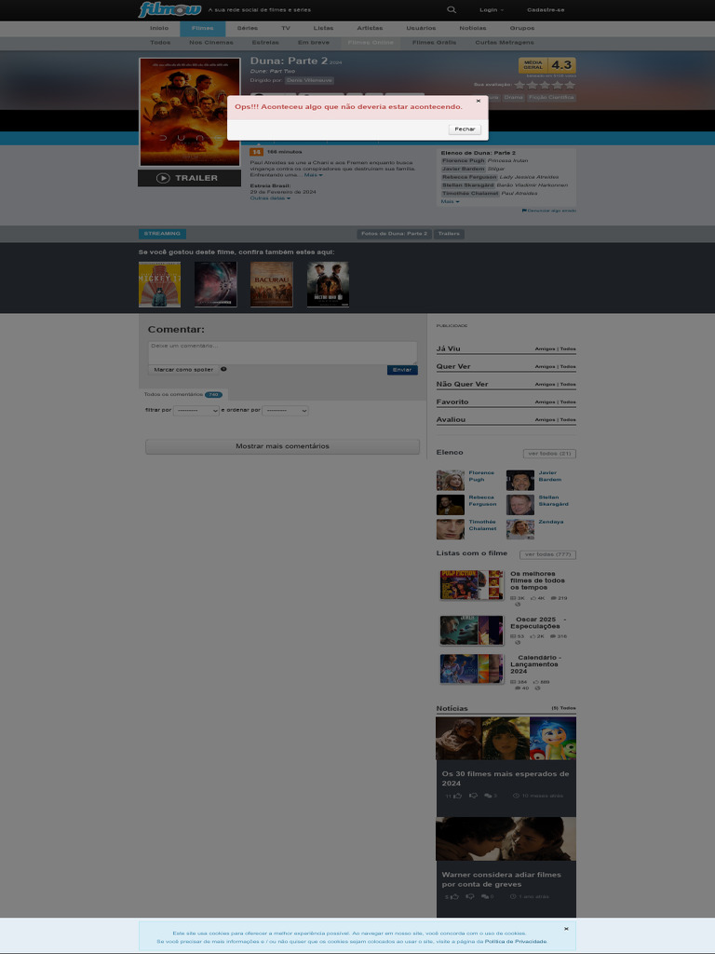This screenshot has height=954, width=715.
Task: Click the spoiler info icon
Action: click(223, 369)
